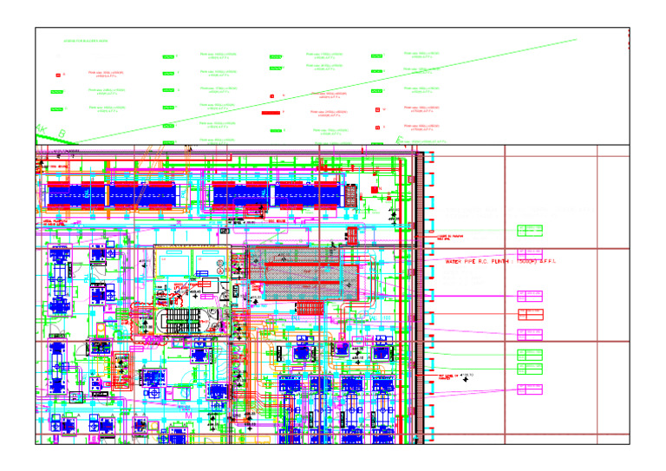This screenshot has width=666, height=471.
Task: Select the lowest green callout tag box
Action: [x=530, y=369]
